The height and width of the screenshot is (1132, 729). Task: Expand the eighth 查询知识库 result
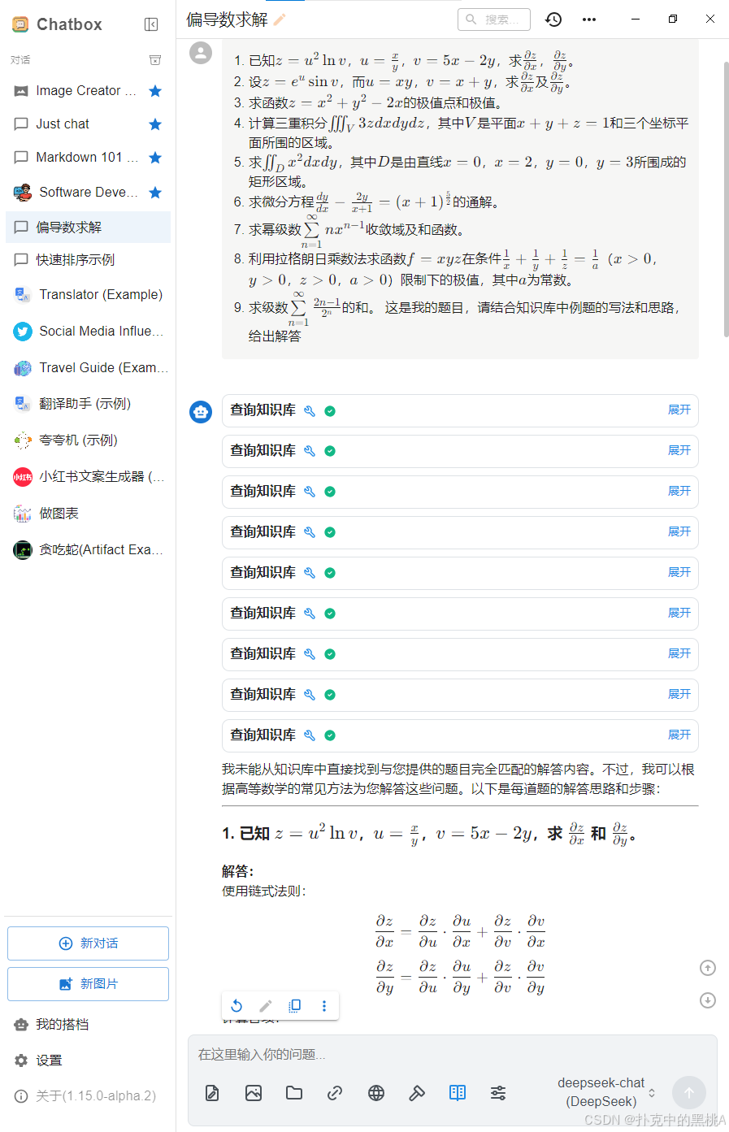click(x=679, y=695)
